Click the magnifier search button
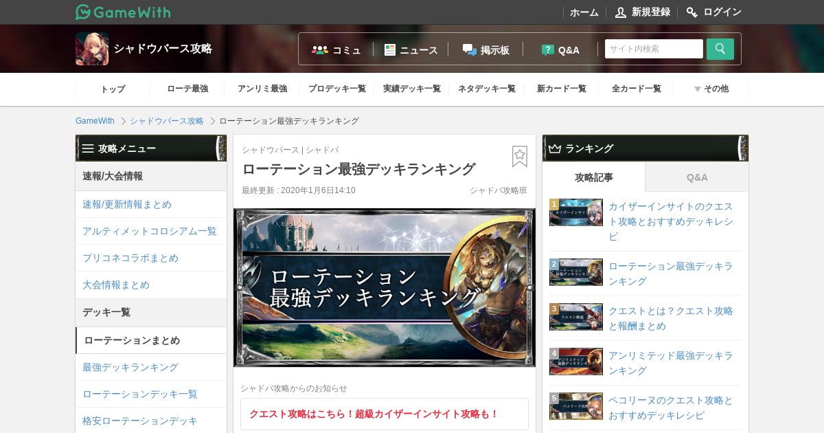 pyautogui.click(x=720, y=49)
